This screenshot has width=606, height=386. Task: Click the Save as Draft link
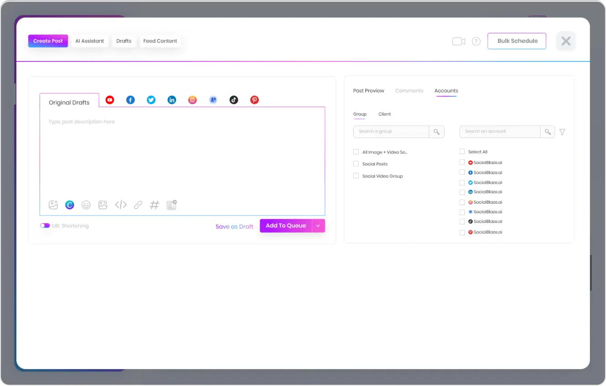click(234, 226)
